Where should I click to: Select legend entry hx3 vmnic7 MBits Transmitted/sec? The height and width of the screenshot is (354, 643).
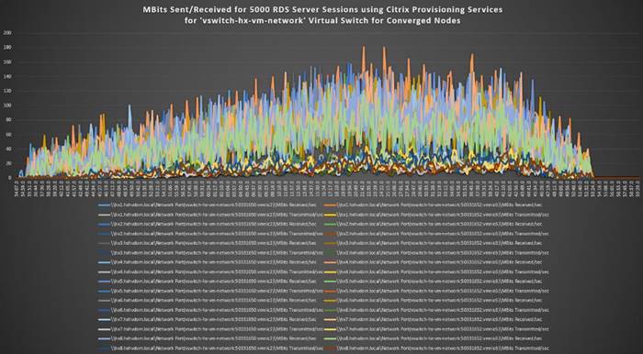(436, 252)
